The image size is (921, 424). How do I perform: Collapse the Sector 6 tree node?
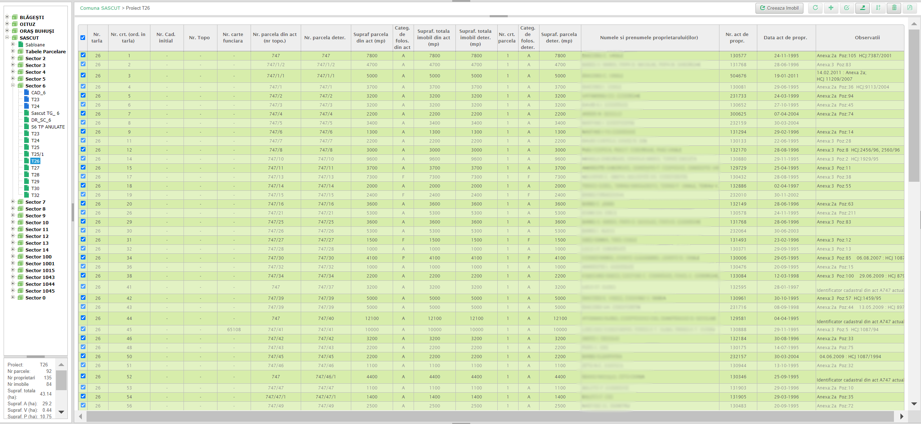pyautogui.click(x=13, y=85)
